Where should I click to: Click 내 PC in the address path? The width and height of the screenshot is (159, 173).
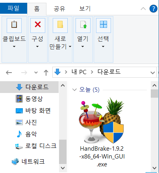click(x=79, y=72)
